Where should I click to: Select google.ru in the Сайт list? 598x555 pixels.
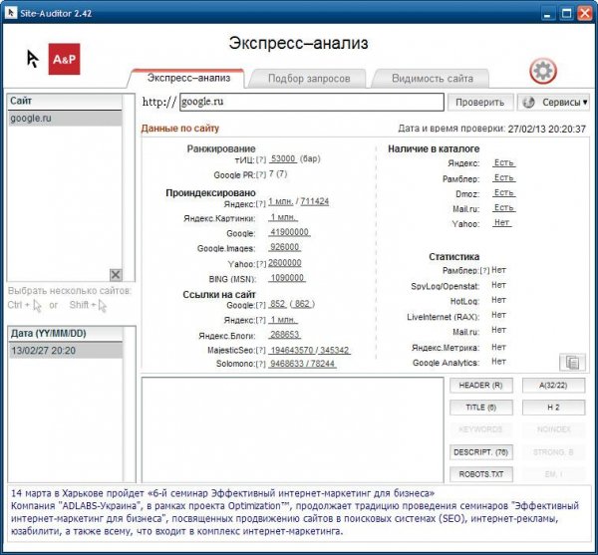click(65, 119)
